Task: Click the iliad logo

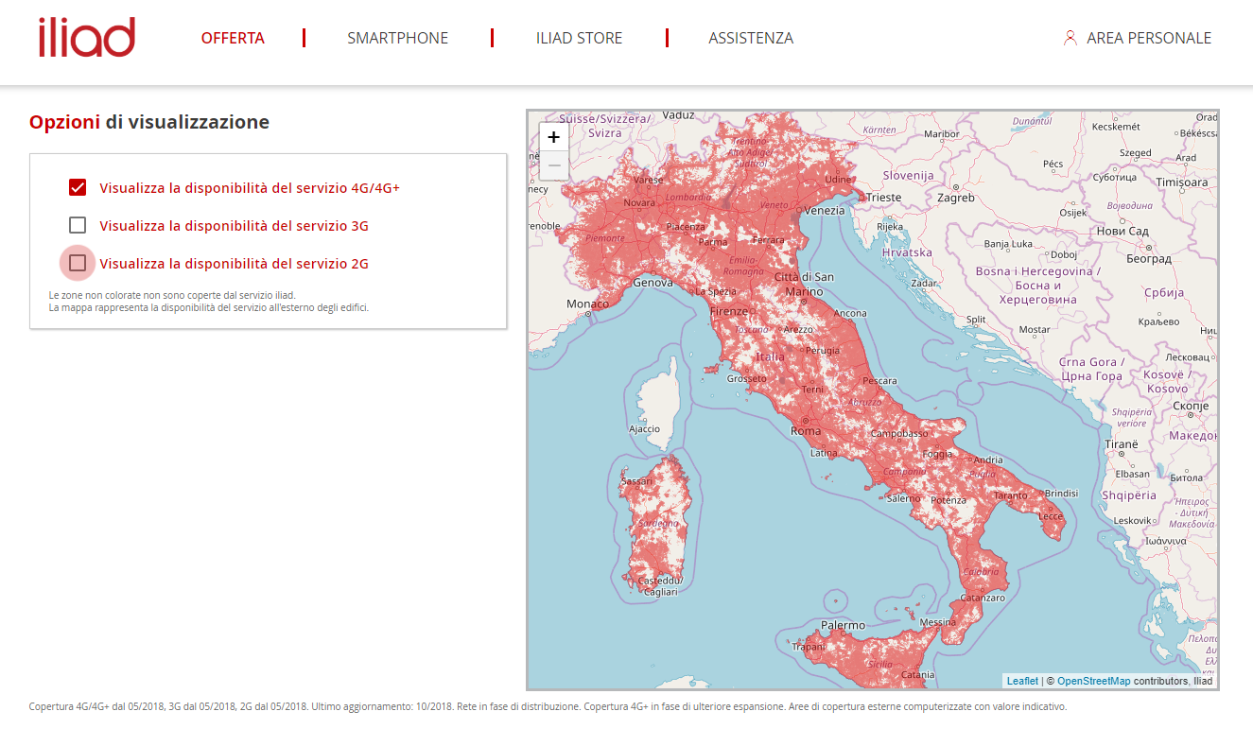Action: (x=87, y=38)
